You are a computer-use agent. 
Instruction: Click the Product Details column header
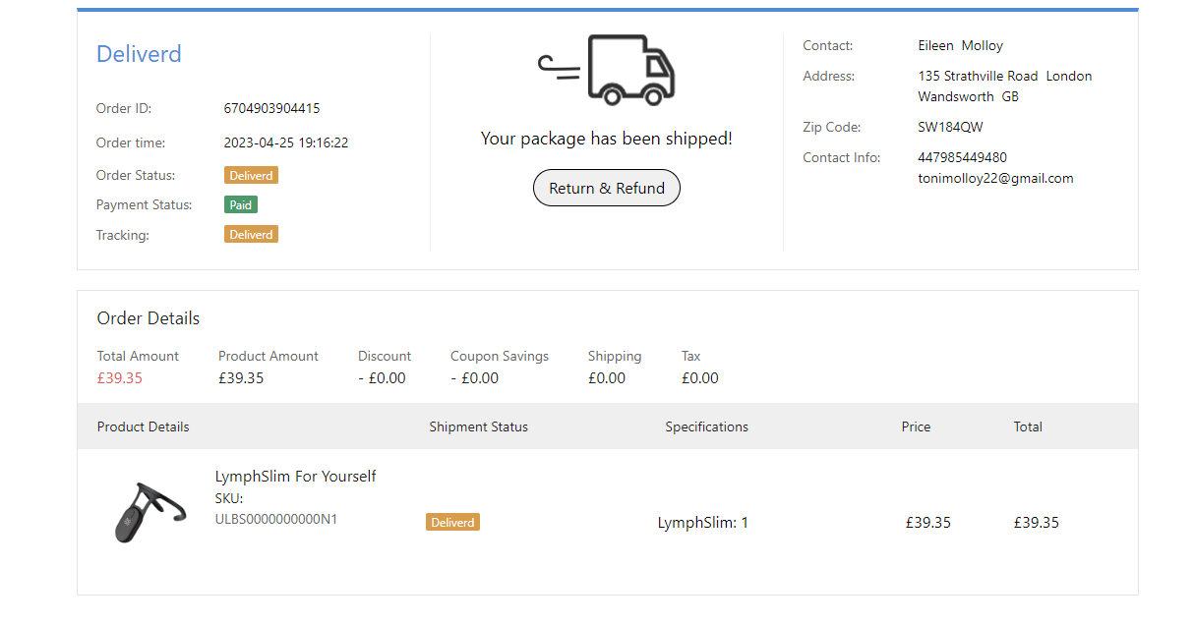pyautogui.click(x=143, y=426)
